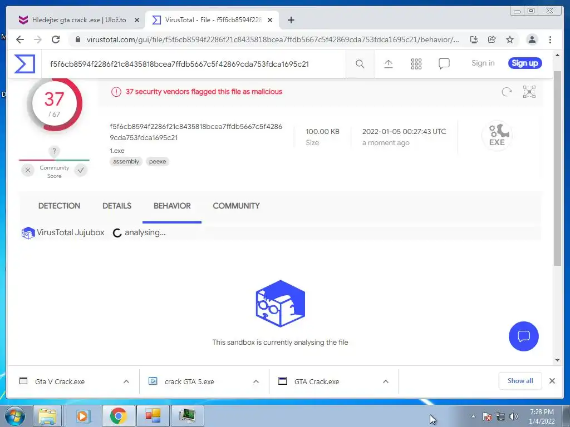
Task: Click the VirusTotal Jujubox label
Action: [x=71, y=233]
